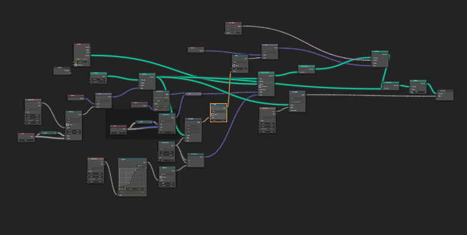Image resolution: width=467 pixels, height=235 pixels.
Task: Click the yellow Factor slider in Float Curve
Action: click(x=132, y=192)
